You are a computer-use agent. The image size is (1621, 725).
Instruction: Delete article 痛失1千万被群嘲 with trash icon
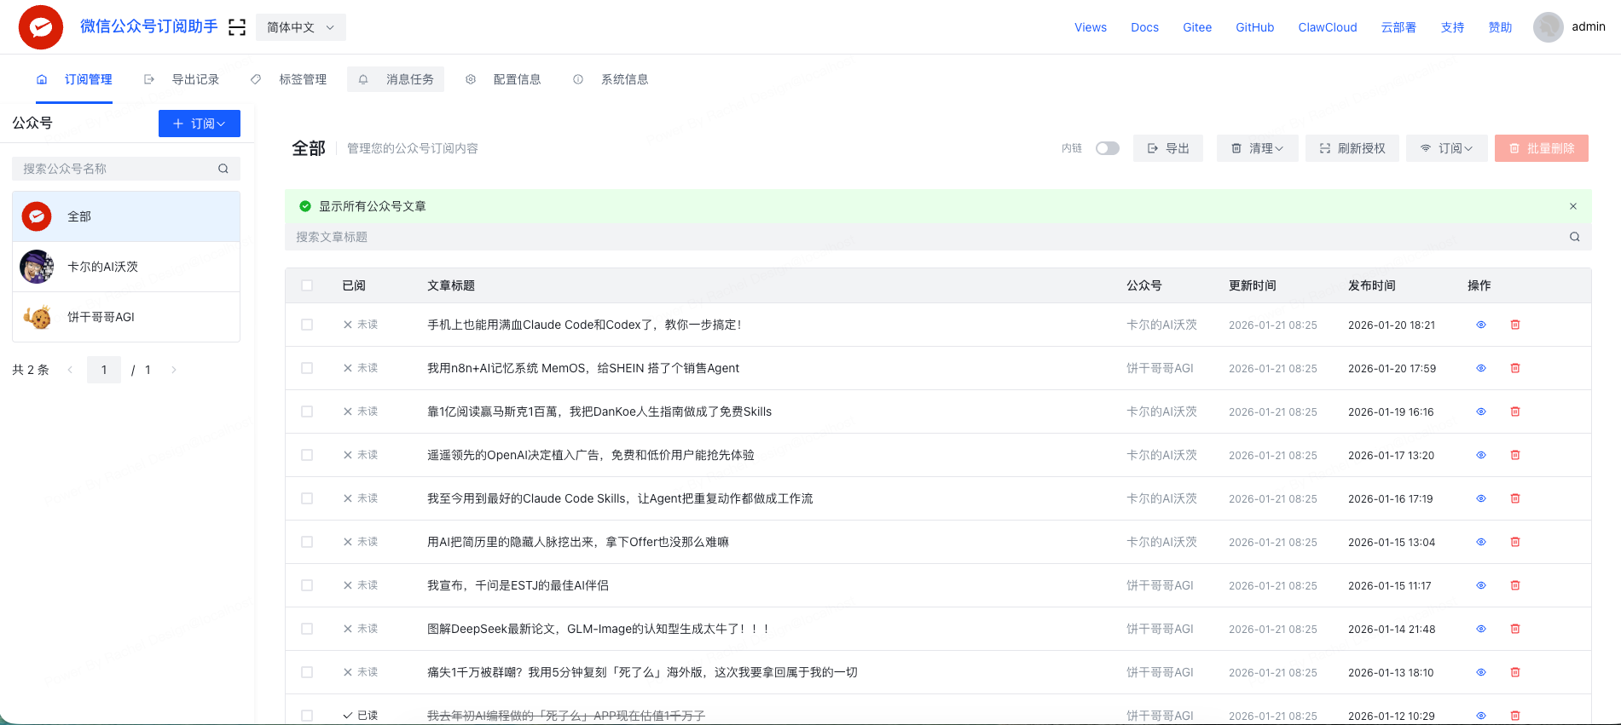(x=1515, y=672)
